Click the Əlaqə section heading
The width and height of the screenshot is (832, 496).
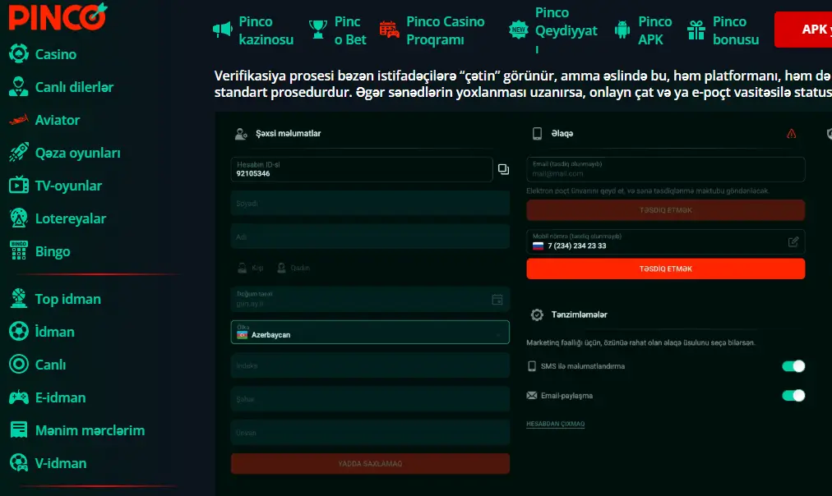tap(562, 134)
